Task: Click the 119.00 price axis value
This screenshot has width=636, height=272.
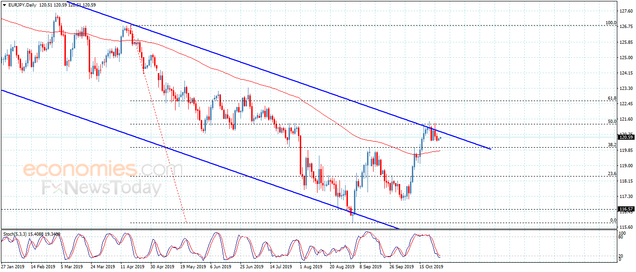Action: pos(626,166)
